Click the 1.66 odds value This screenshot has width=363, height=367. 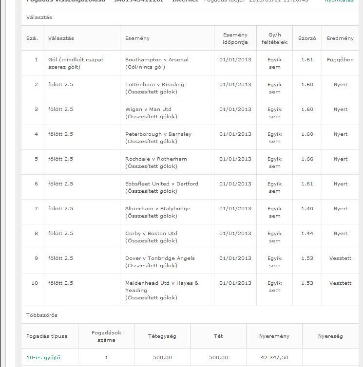tap(307, 159)
